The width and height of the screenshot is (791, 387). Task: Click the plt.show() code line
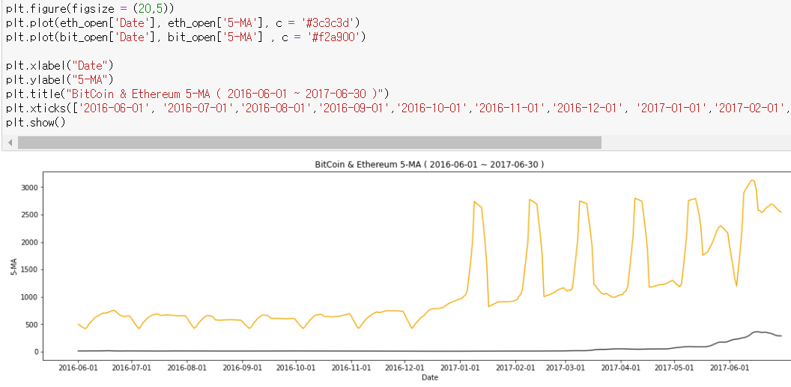(36, 123)
